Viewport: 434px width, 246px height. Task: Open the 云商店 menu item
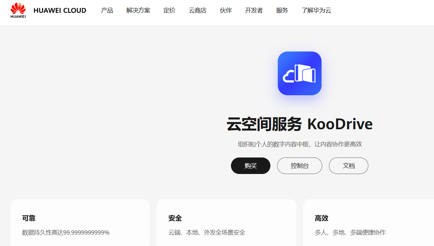coord(198,10)
